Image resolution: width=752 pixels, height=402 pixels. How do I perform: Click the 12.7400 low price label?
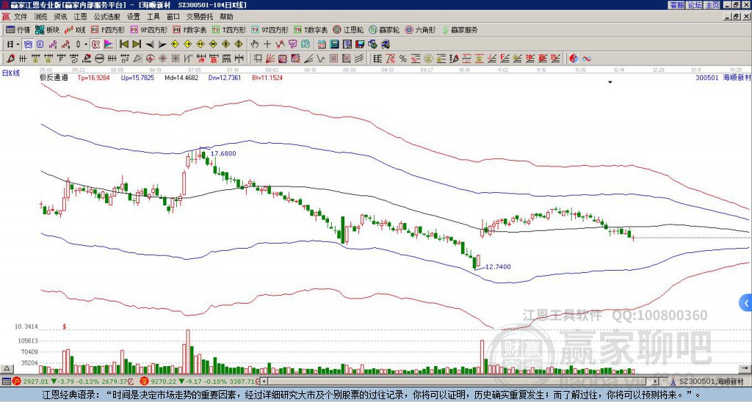click(x=498, y=266)
